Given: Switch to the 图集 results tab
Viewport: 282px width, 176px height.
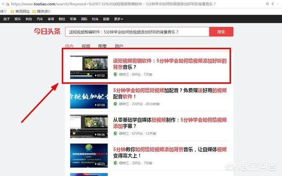Looking at the screenshot, I should click(x=103, y=46).
